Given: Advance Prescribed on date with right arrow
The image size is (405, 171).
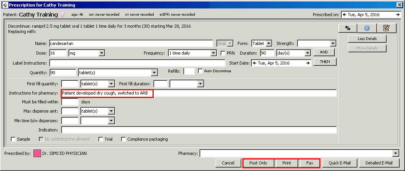Looking at the screenshot, I should click(x=397, y=15).
